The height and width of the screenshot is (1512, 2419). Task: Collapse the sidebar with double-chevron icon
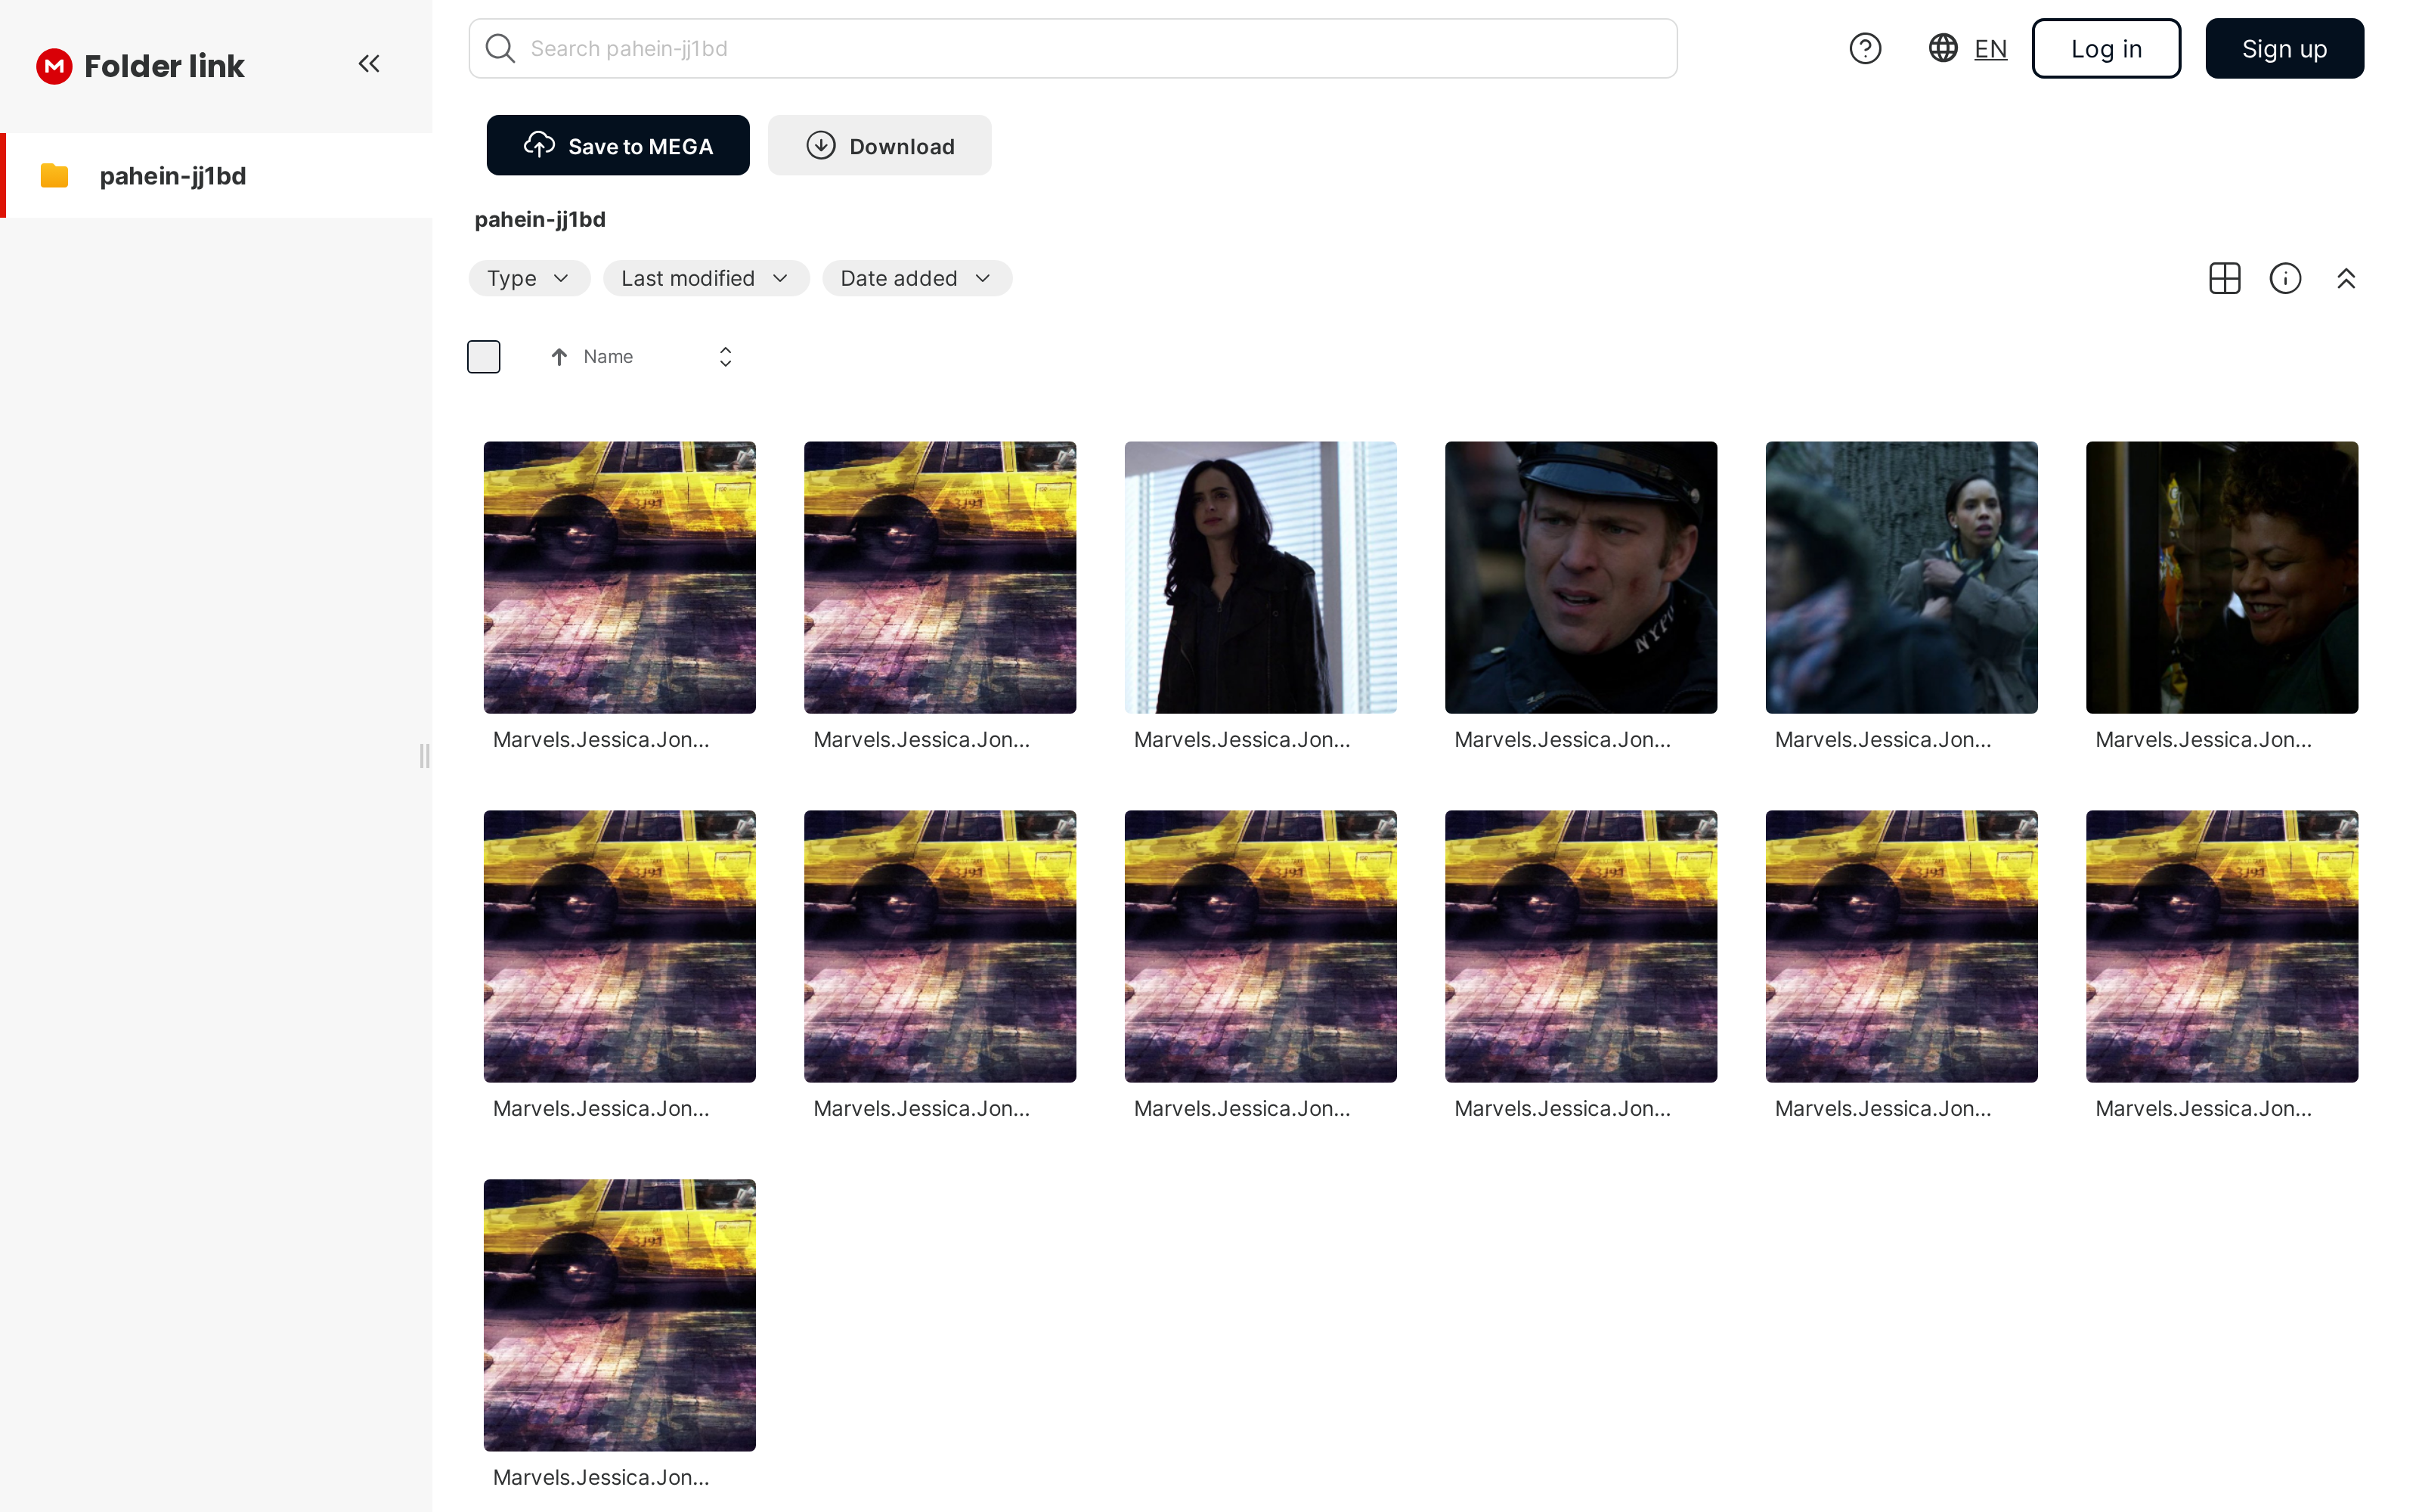pos(369,64)
